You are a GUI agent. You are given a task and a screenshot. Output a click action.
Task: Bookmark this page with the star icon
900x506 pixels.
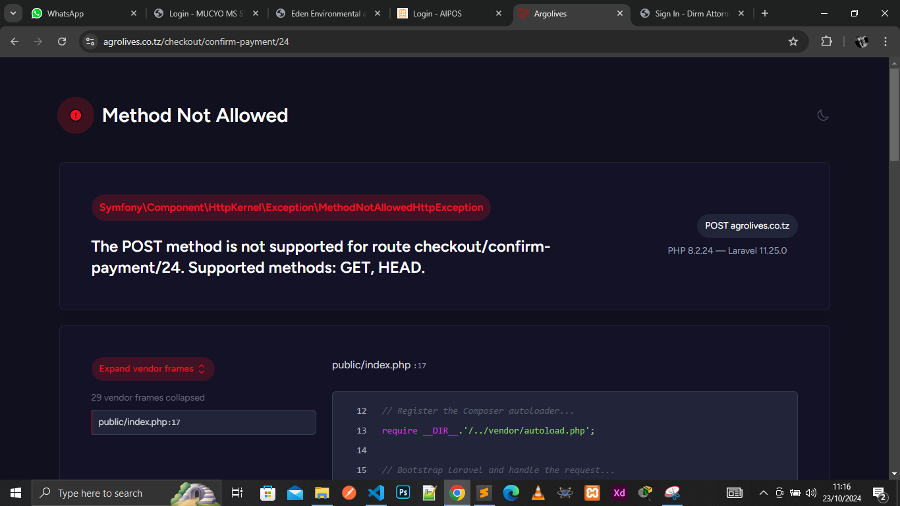pos(793,42)
